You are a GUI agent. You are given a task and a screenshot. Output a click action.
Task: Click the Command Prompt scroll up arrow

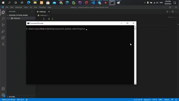click(x=135, y=26)
